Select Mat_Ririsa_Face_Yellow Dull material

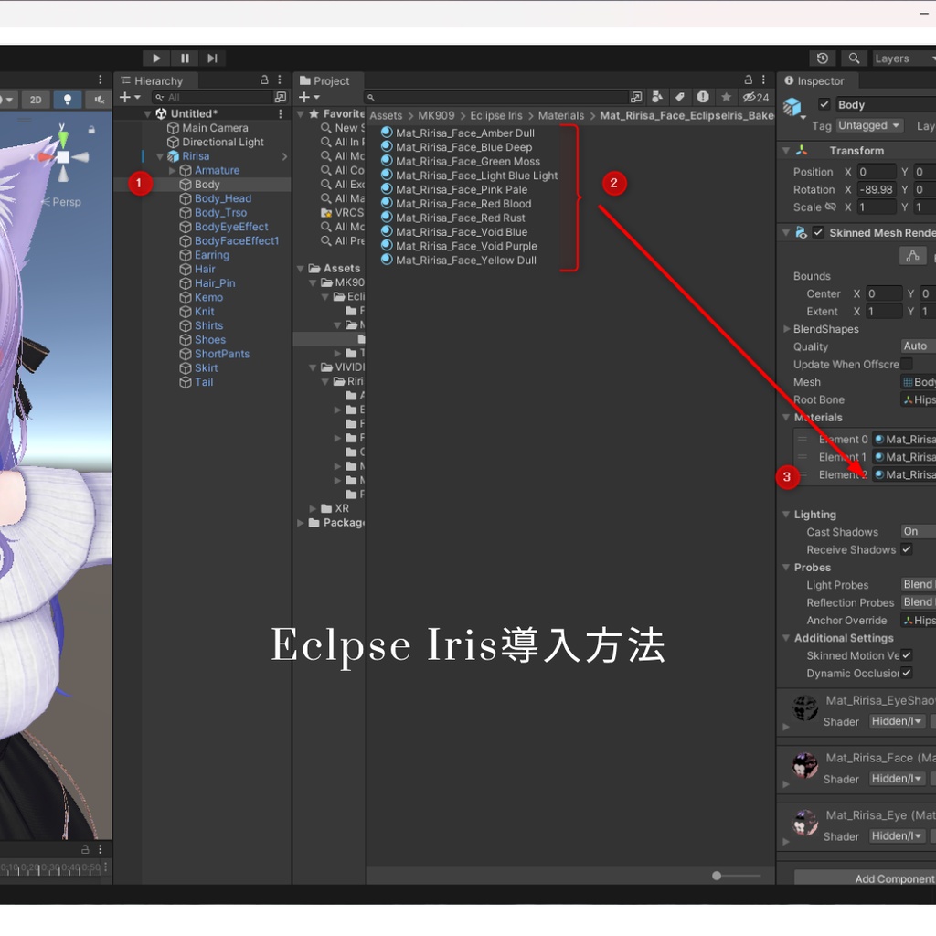459,261
